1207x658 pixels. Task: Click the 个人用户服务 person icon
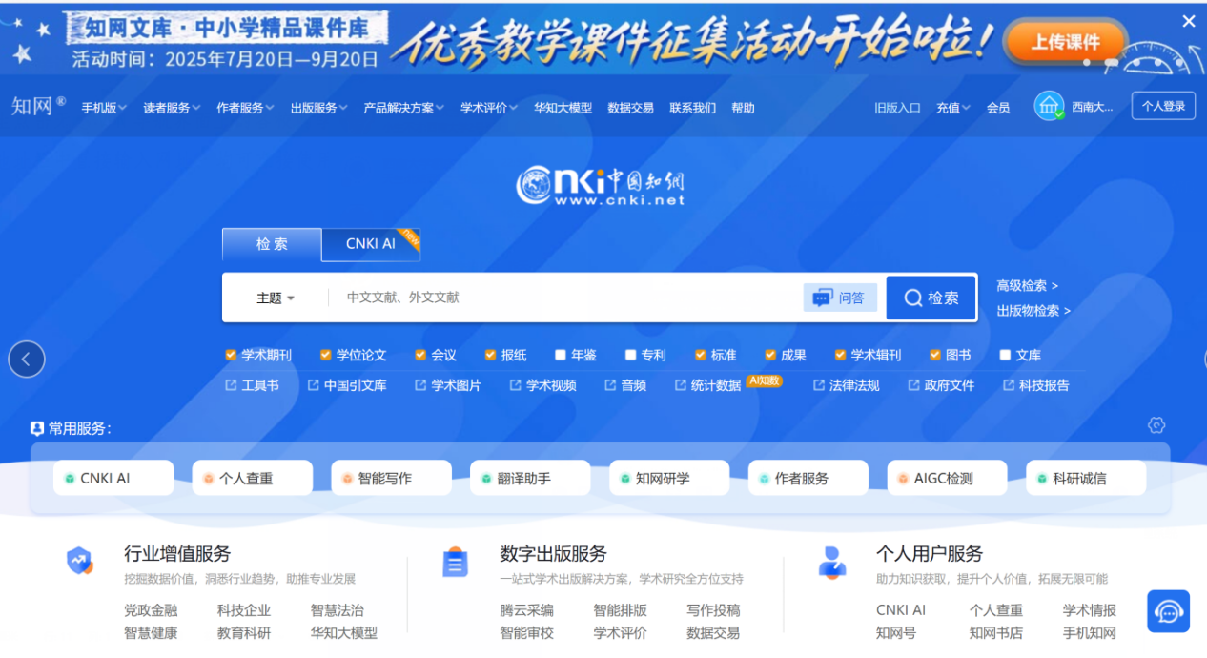coord(832,563)
